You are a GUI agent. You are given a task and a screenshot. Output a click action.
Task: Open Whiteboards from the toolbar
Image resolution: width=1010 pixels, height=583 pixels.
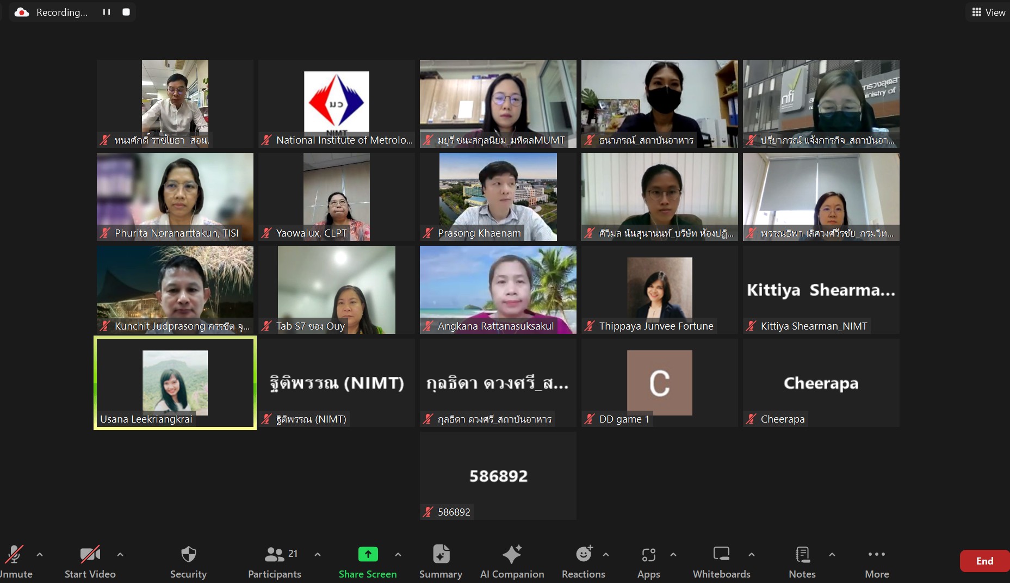coord(721,555)
